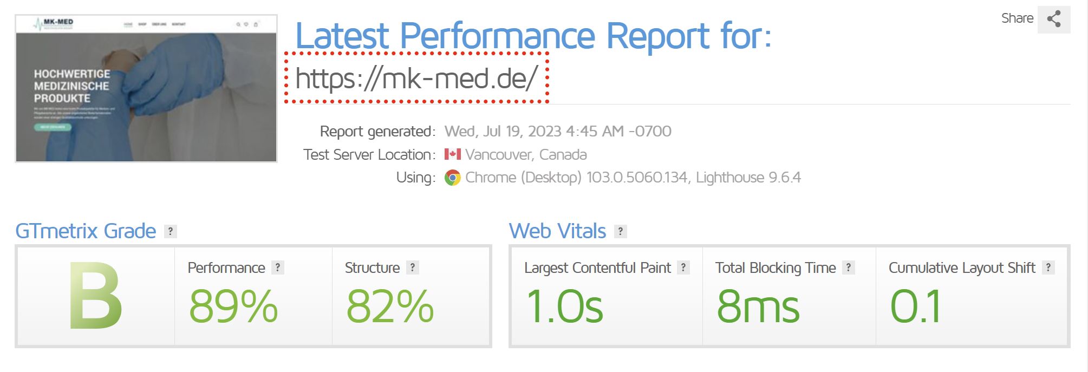
Task: Open Total Blocking Time help icon
Action: (849, 267)
